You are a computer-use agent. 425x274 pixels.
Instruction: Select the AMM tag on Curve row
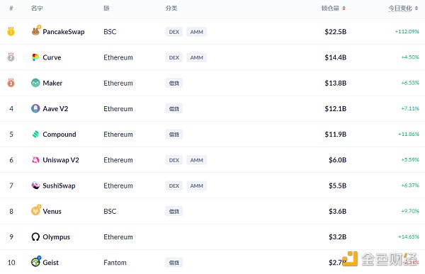(x=196, y=57)
